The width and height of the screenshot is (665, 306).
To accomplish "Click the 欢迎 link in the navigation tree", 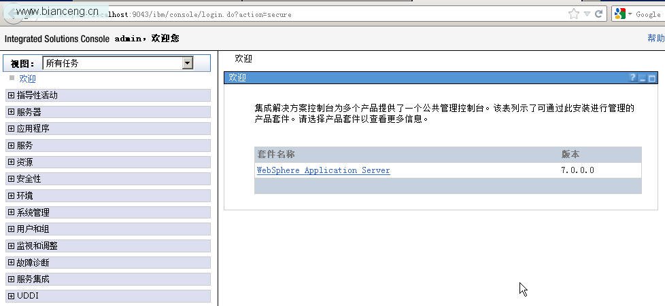I will tap(28, 79).
